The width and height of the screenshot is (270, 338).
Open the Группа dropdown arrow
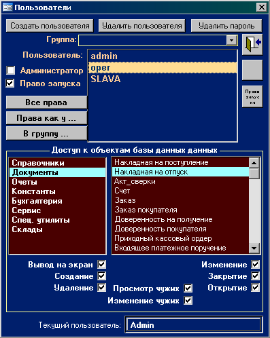click(x=231, y=41)
